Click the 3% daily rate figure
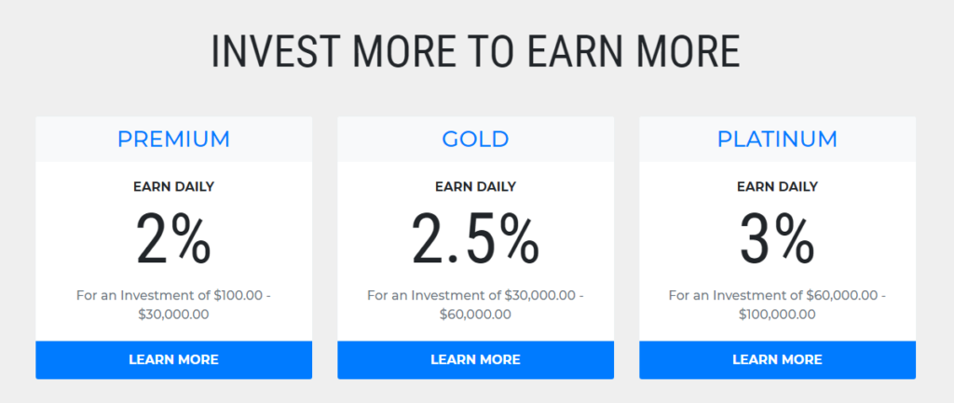This screenshot has width=954, height=403. [x=777, y=238]
